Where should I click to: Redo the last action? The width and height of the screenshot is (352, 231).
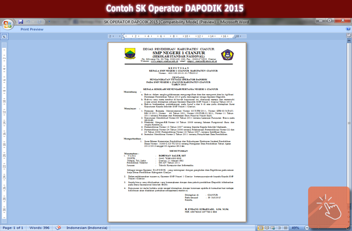39,22
